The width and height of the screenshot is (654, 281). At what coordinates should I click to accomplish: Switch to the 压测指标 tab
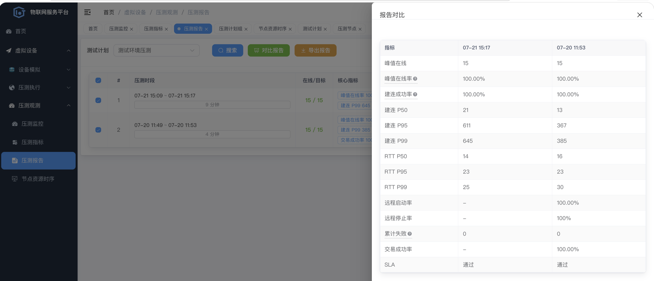click(x=153, y=29)
